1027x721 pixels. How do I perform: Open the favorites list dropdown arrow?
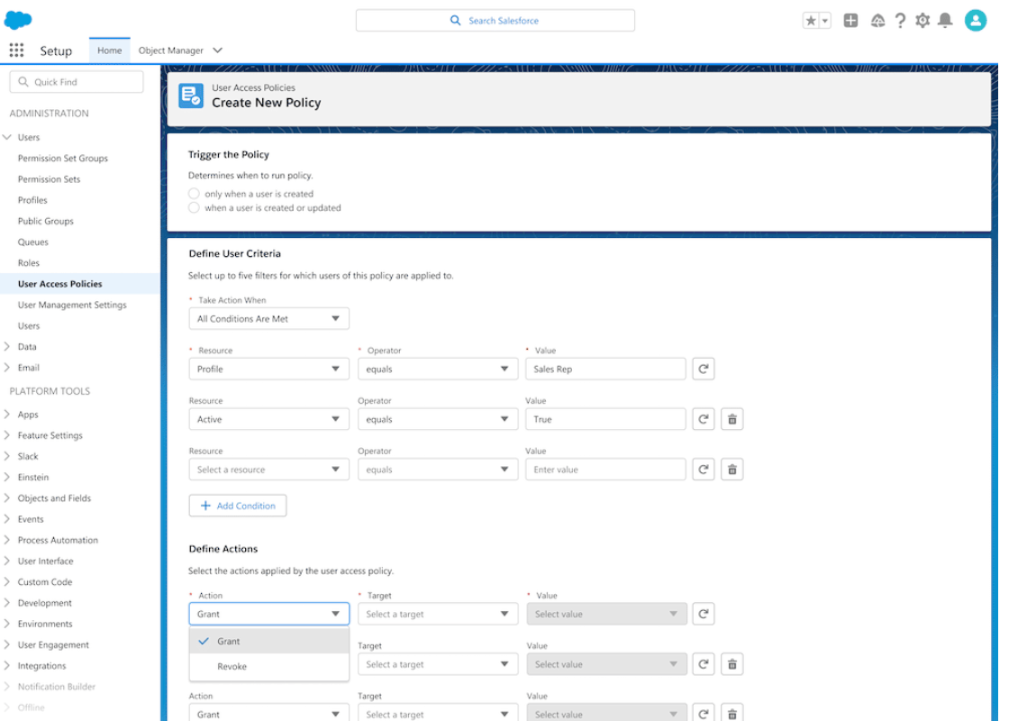(825, 21)
